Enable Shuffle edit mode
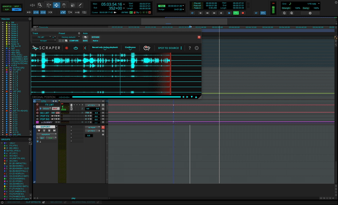 click(7, 6)
